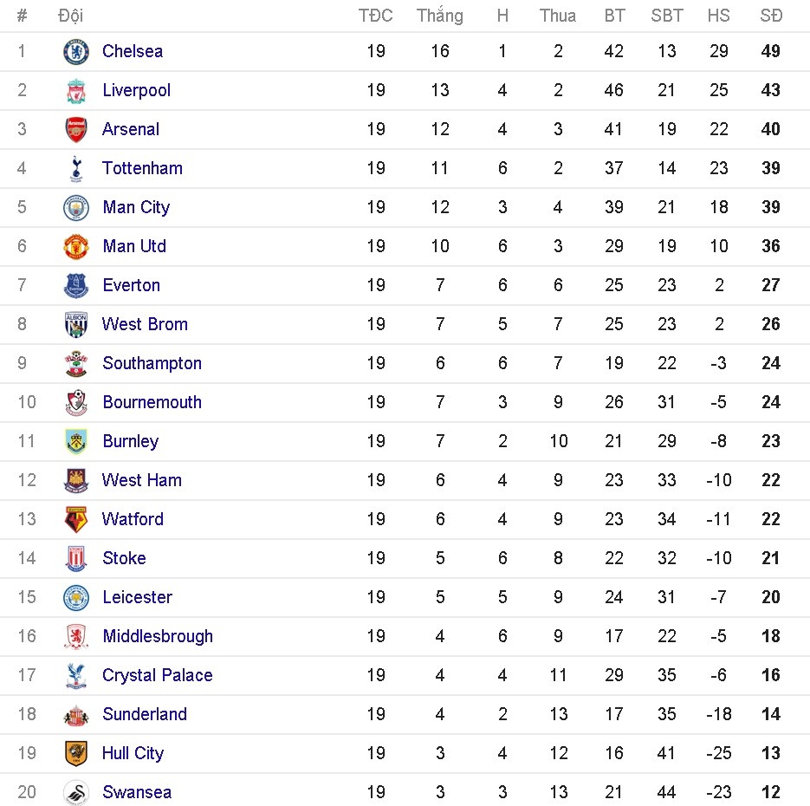Click the Man Utd crest icon
Image resolution: width=810 pixels, height=806 pixels.
(x=76, y=247)
